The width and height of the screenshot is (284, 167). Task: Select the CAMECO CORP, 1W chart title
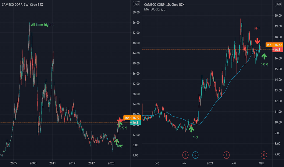22,5
